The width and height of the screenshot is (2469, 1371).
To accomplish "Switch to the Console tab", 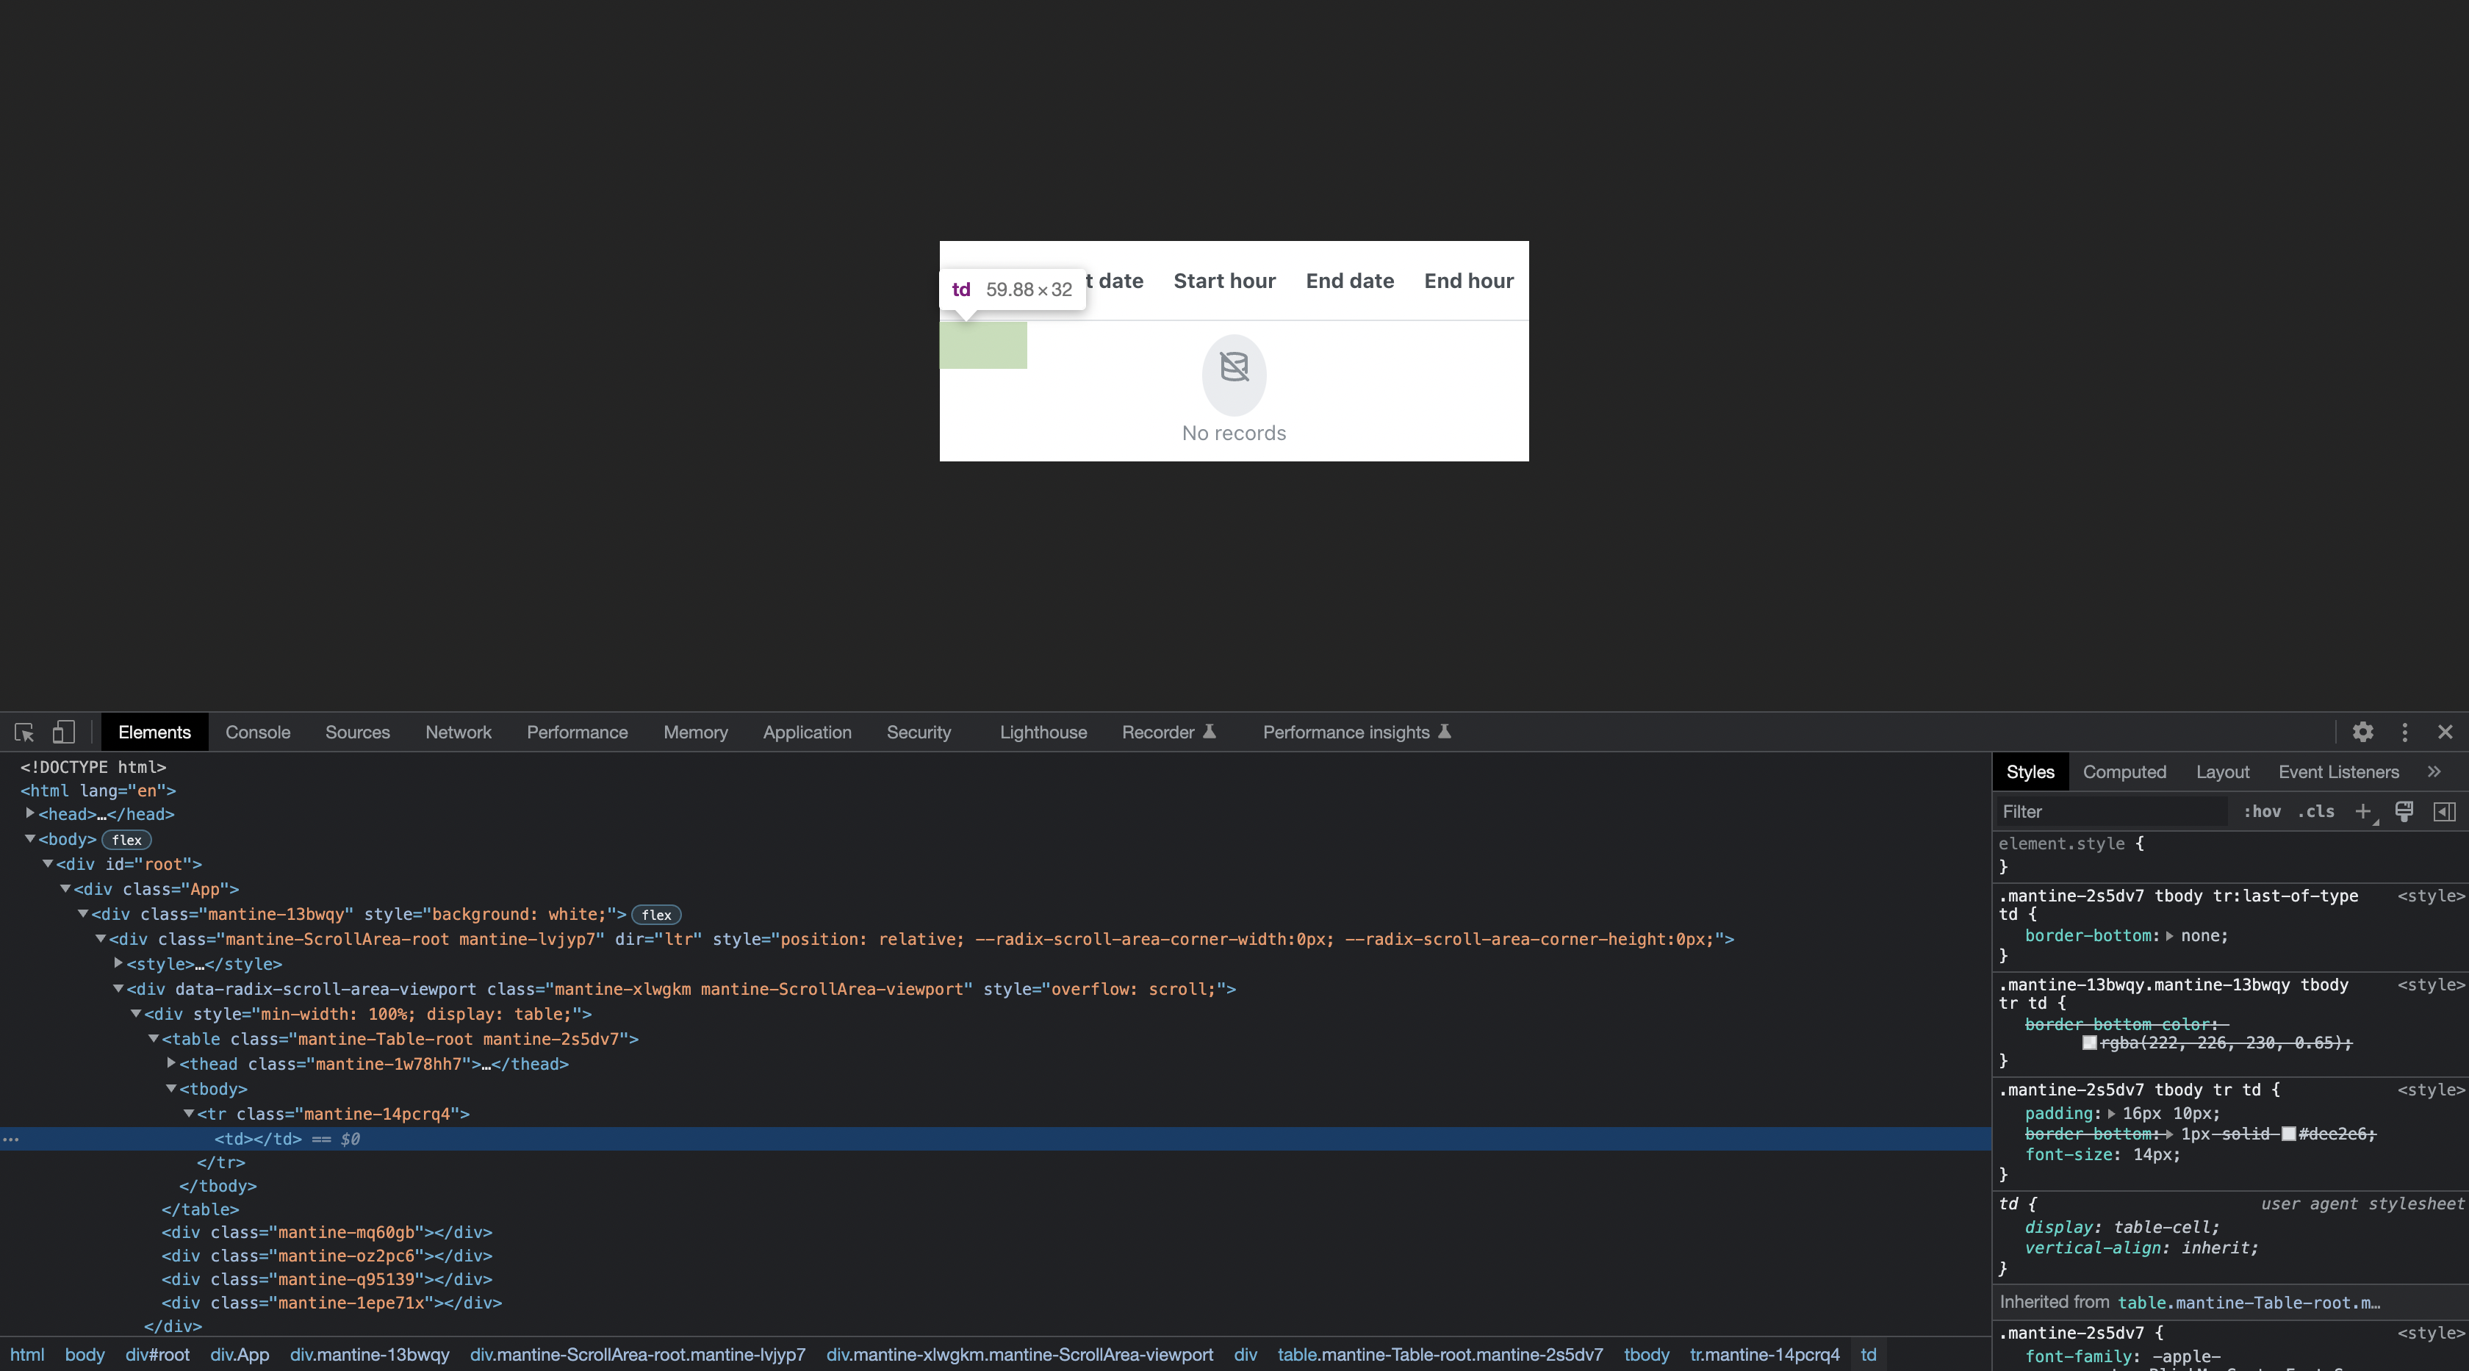I will tap(257, 732).
